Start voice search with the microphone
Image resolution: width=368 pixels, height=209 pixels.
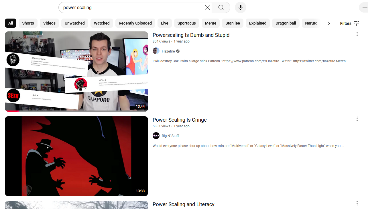241,7
